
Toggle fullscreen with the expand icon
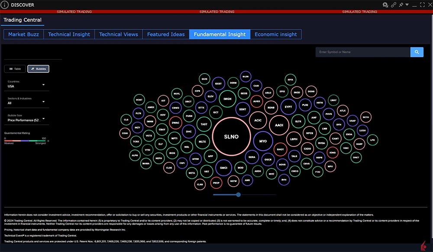click(x=422, y=5)
